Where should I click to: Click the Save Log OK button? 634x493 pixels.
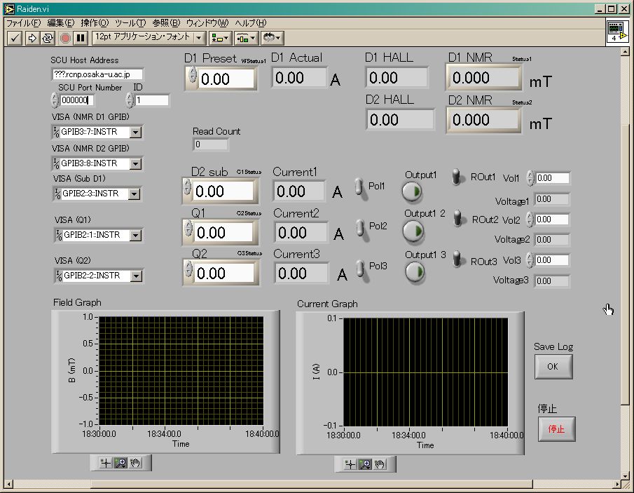553,366
